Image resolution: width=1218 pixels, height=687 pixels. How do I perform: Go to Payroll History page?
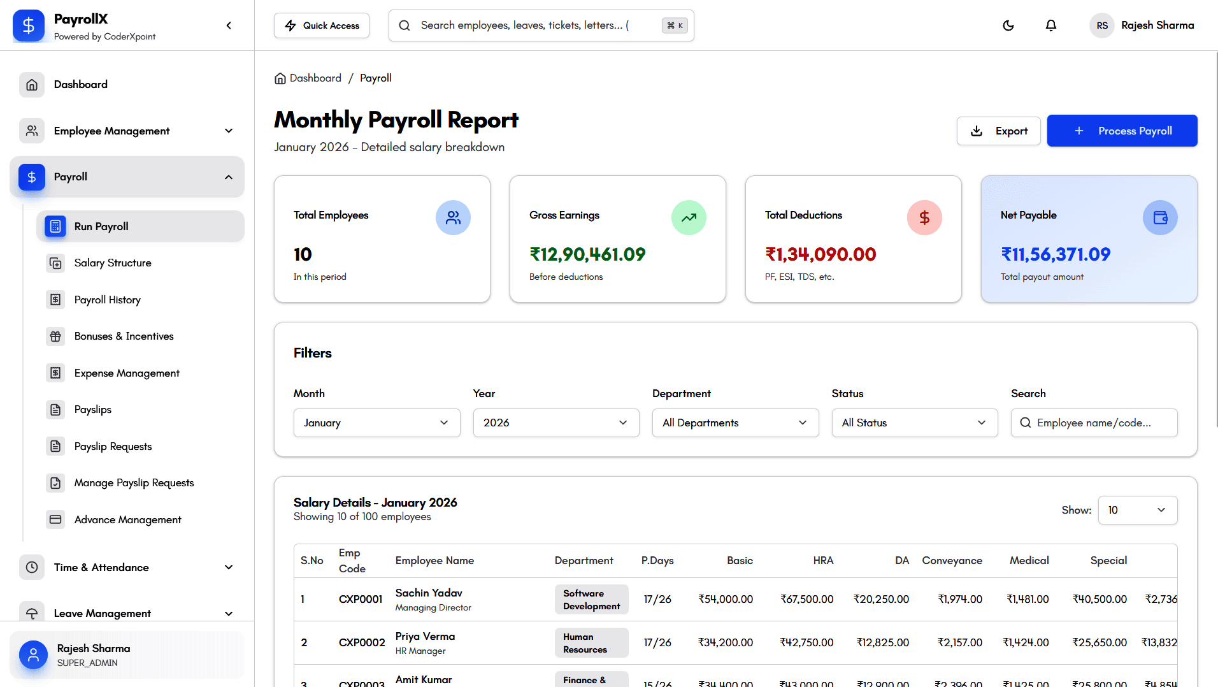pyautogui.click(x=108, y=300)
